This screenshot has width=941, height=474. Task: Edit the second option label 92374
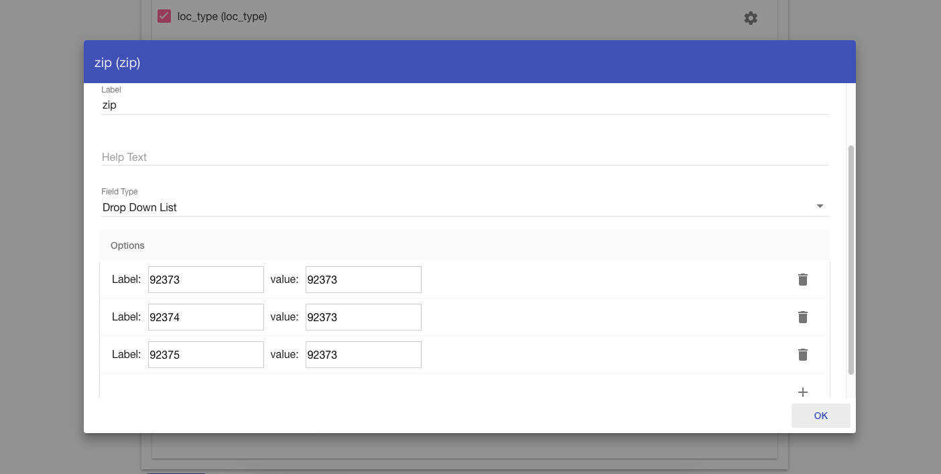click(205, 317)
